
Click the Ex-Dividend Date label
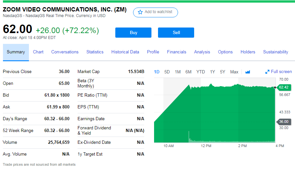pos(94,142)
